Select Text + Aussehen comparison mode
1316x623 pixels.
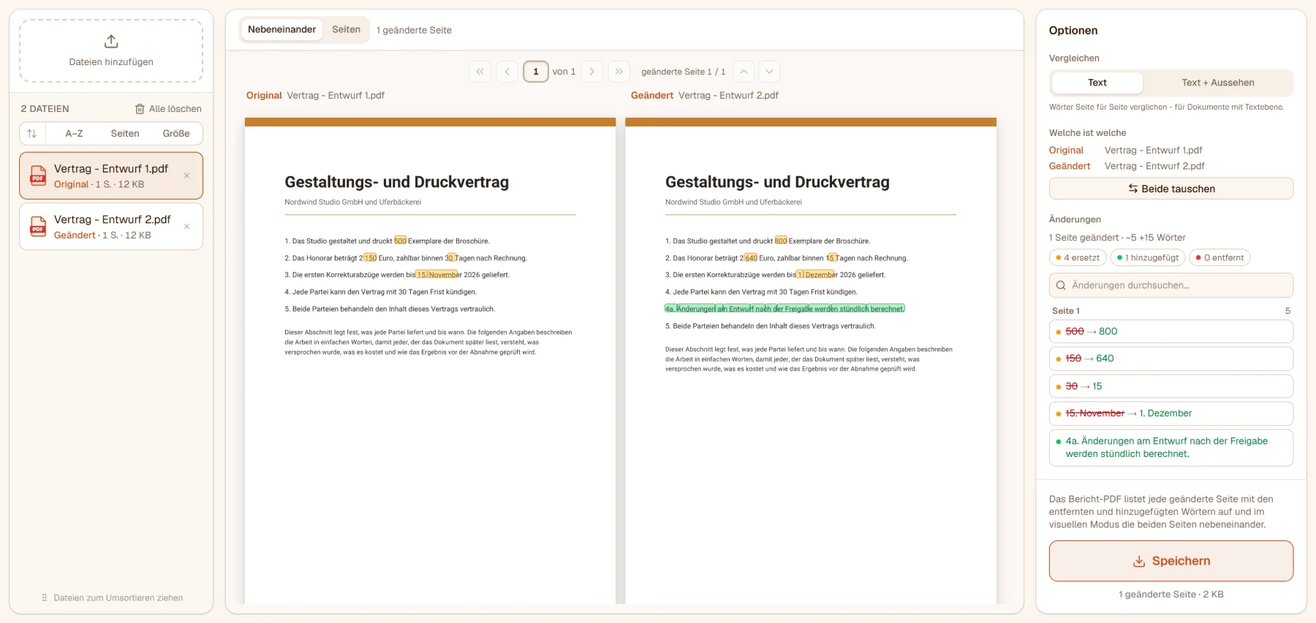pos(1217,83)
